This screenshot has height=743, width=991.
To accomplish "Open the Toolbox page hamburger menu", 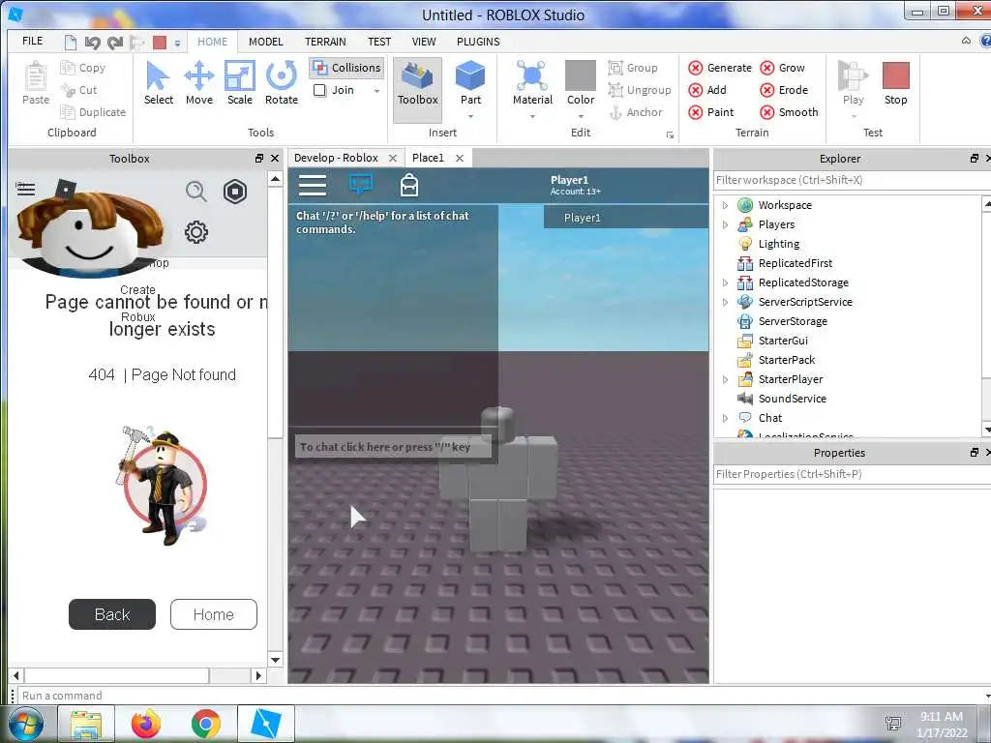I will click(25, 189).
